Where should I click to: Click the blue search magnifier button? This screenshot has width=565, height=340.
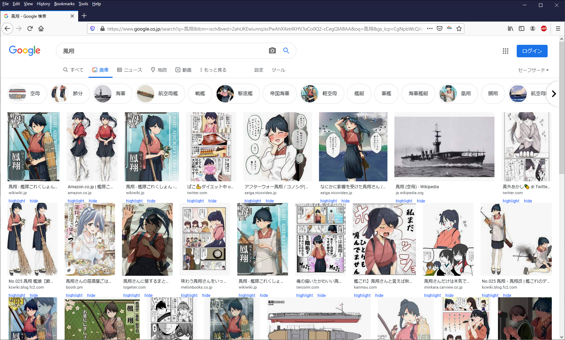click(286, 50)
